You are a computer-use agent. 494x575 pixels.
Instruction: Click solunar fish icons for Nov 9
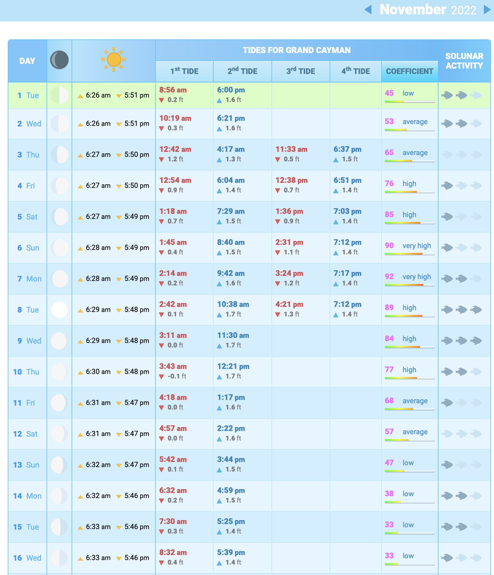pyautogui.click(x=461, y=341)
